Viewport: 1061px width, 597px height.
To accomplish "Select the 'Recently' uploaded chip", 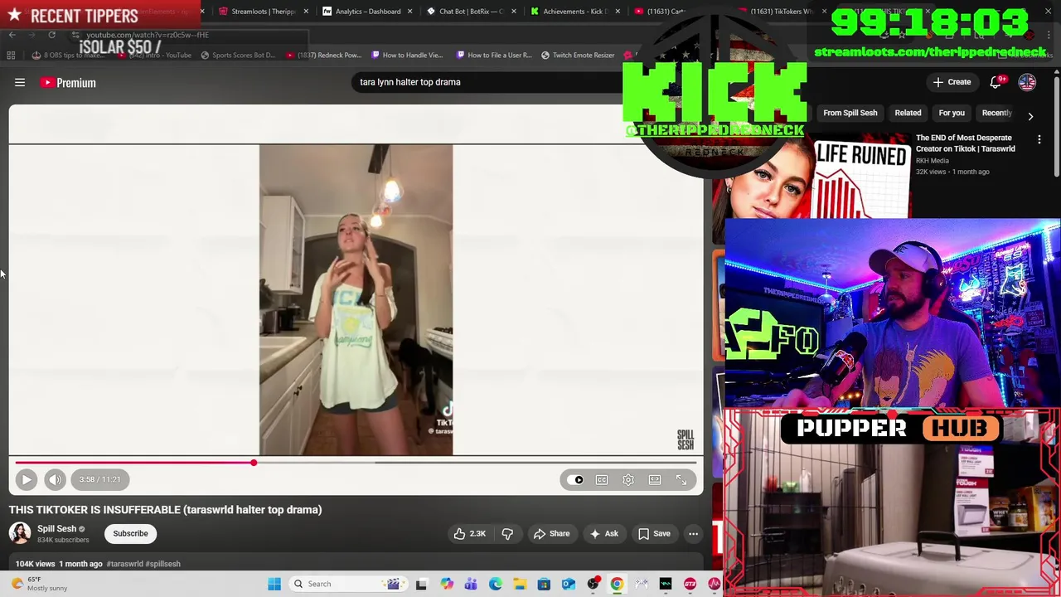I will coord(997,113).
